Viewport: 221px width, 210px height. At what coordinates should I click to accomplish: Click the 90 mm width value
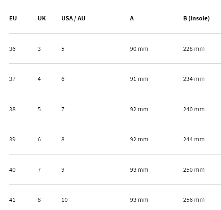pos(139,49)
